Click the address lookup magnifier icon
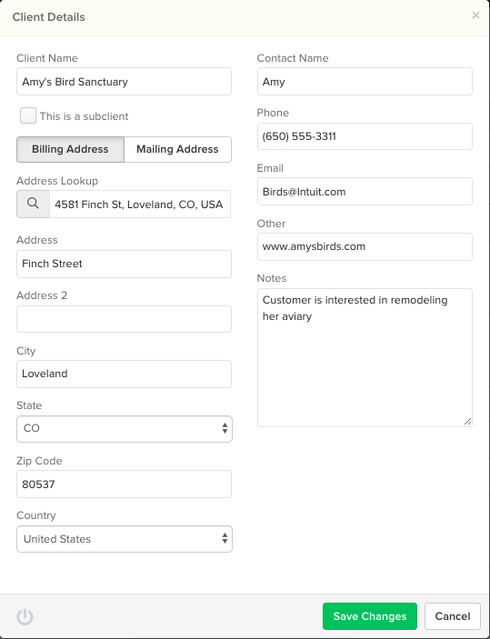 [x=33, y=204]
